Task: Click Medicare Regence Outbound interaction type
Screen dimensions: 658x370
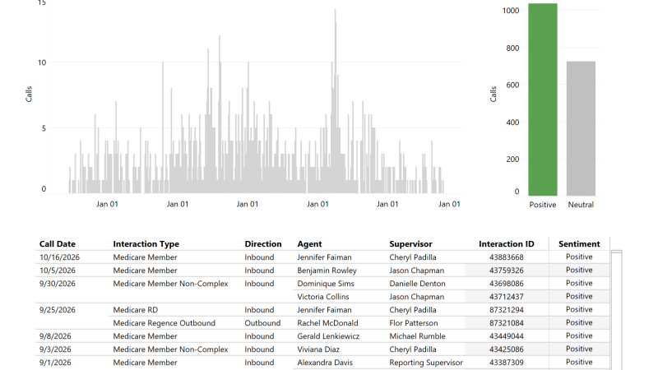Action: [164, 323]
